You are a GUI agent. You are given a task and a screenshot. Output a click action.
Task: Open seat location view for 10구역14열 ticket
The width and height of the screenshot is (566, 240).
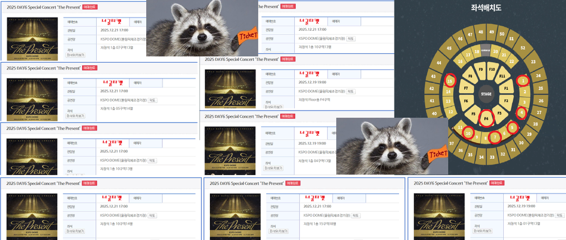(75, 231)
